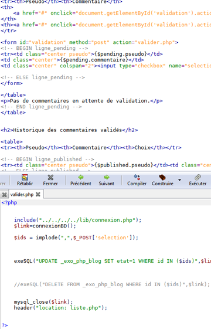Click the "$ids = implode" line
The height and width of the screenshot is (329, 211).
click(x=76, y=238)
